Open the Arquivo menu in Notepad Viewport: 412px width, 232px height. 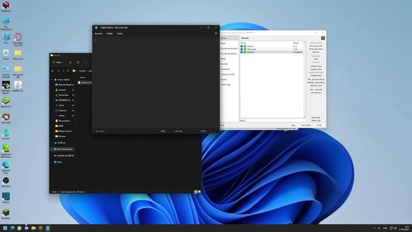coord(98,34)
